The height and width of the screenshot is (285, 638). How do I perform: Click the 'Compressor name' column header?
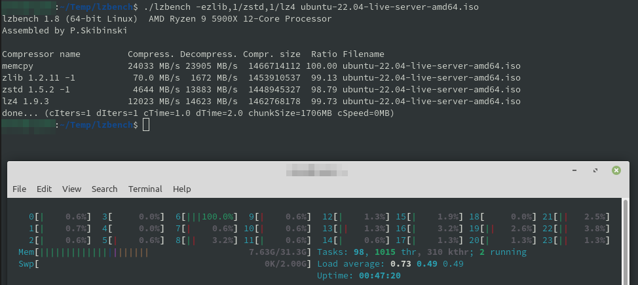click(41, 54)
